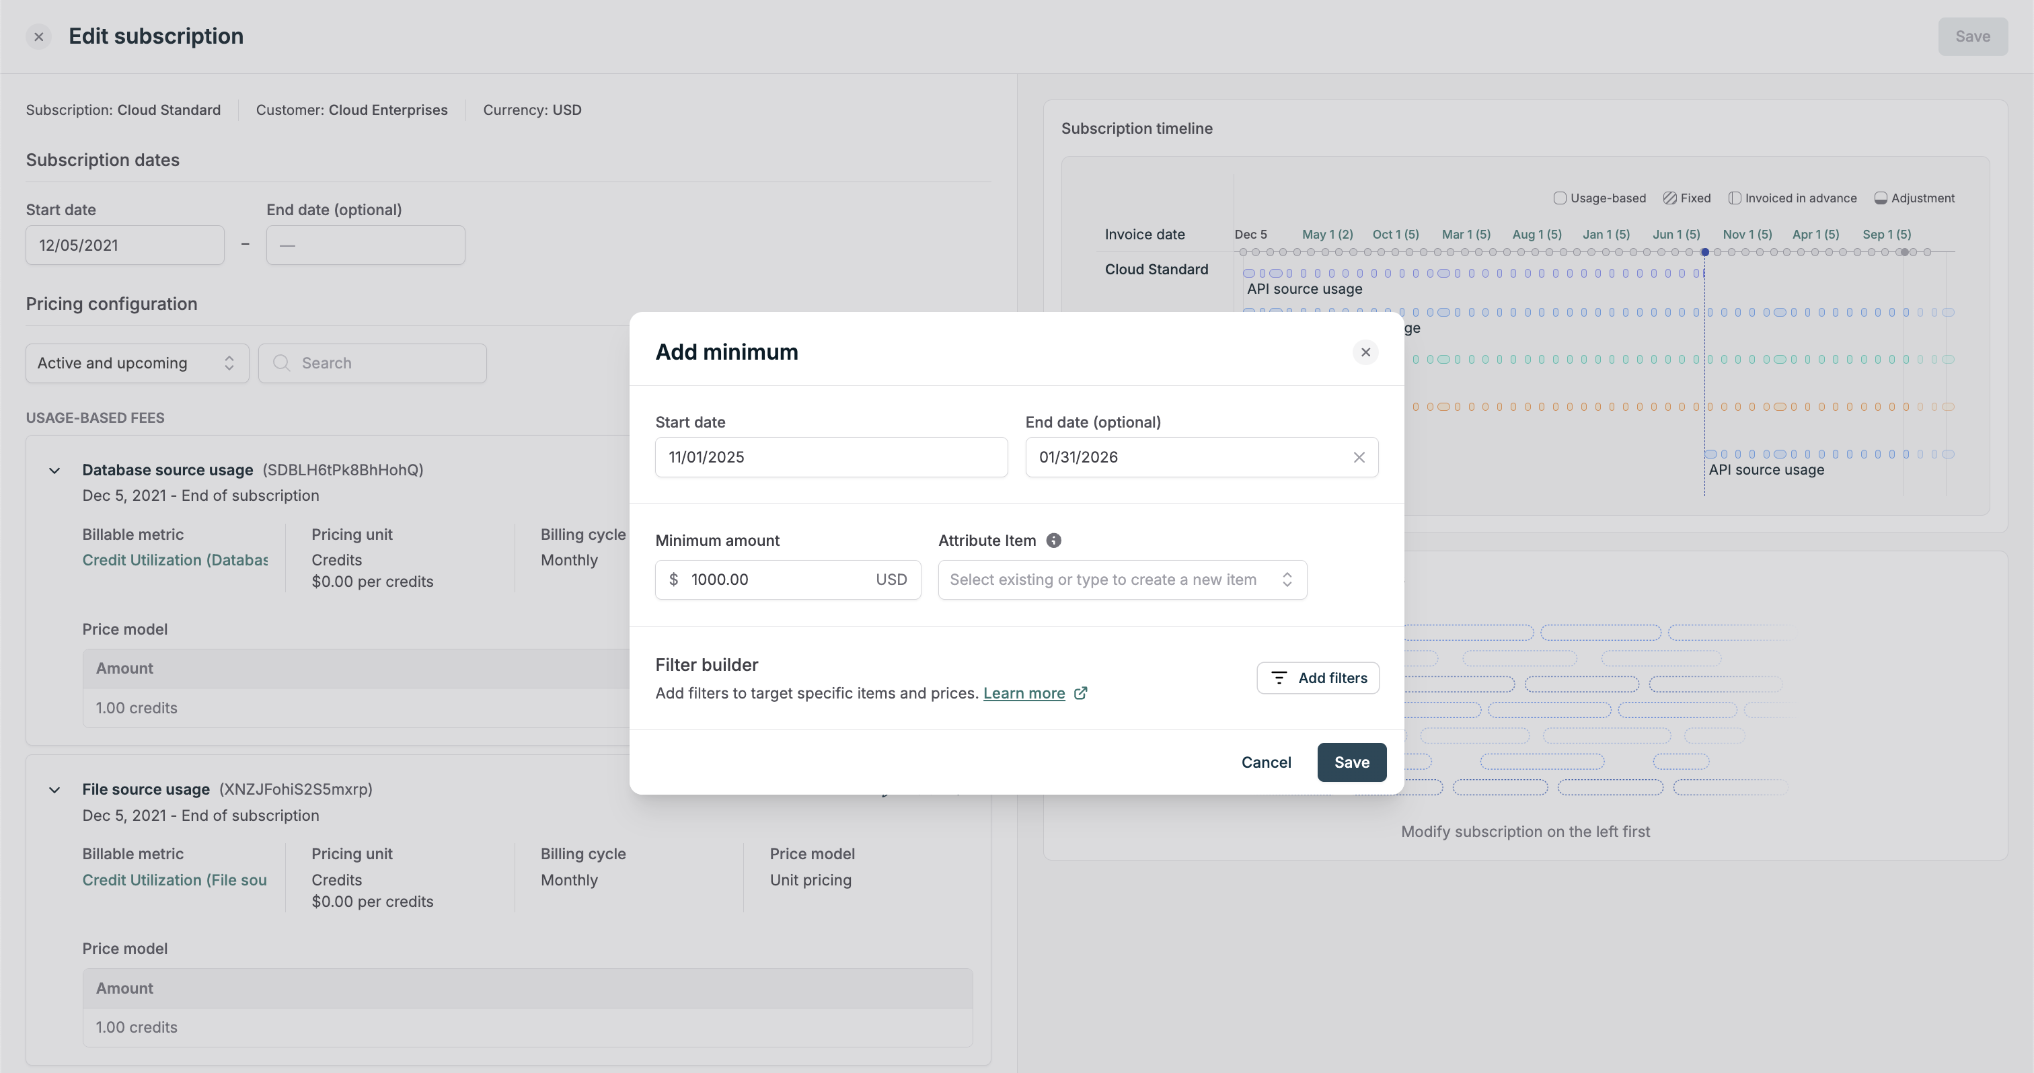Toggle the Invoiced in advance legend marker
Image resolution: width=2034 pixels, height=1073 pixels.
click(x=1734, y=198)
